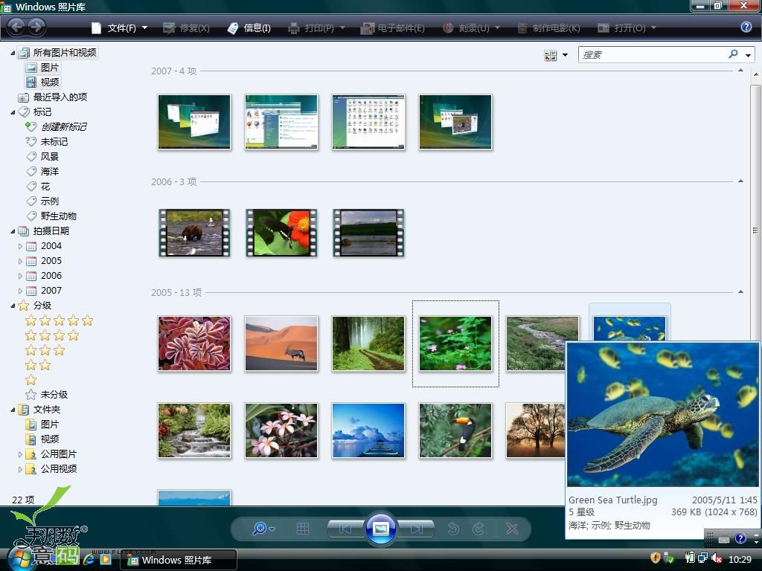Open the 刻录(U) dropdown menu
Viewport: 762px width, 571px height.
pyautogui.click(x=471, y=28)
